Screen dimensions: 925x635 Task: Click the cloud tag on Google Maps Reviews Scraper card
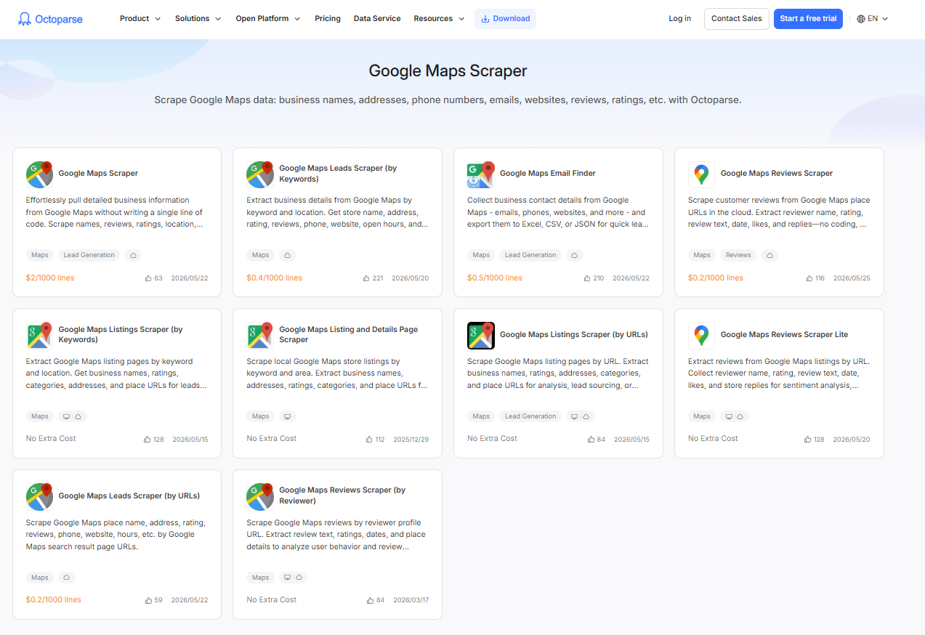point(770,255)
